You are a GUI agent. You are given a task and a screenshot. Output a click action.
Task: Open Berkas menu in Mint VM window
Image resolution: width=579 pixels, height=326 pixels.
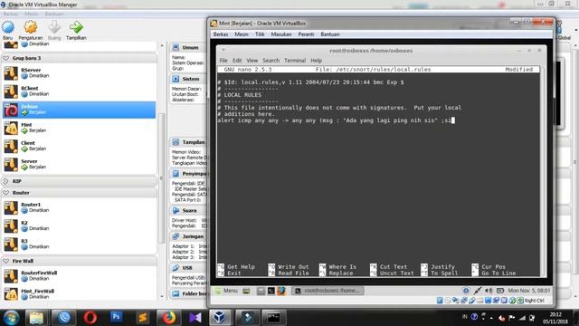(x=221, y=34)
